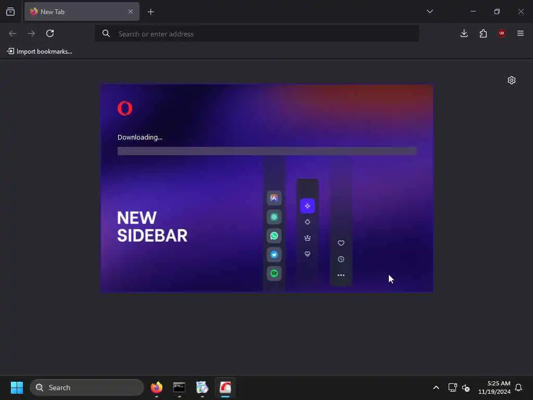Click the taskbar Search box
Viewport: 533px width, 400px height.
87,387
